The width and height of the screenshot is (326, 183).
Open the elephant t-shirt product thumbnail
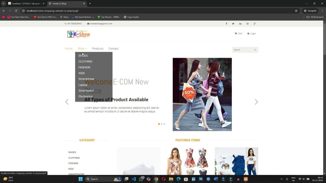pyautogui.click(x=236, y=161)
